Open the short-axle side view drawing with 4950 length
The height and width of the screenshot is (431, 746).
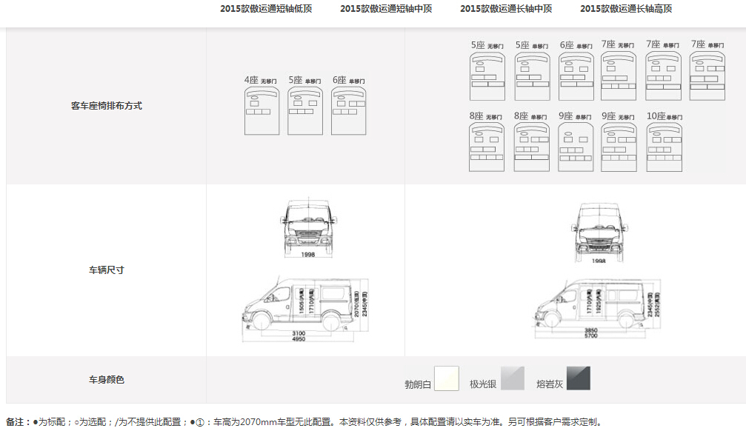point(305,308)
